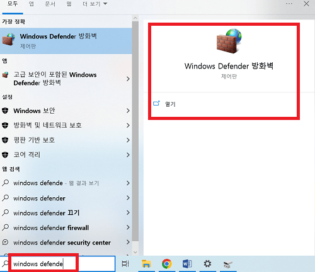Click the 열기 open icon in preview pane
The height and width of the screenshot is (272, 315).
click(x=156, y=103)
